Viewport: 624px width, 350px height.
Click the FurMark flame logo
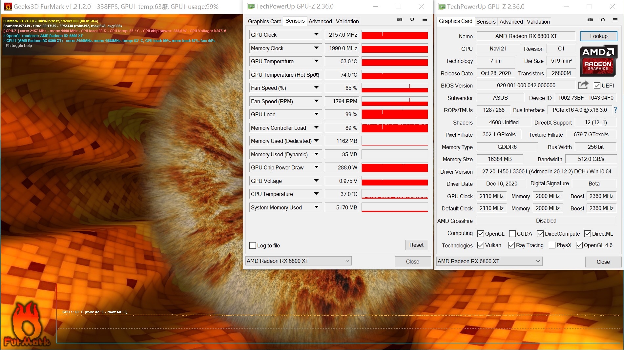click(x=26, y=324)
